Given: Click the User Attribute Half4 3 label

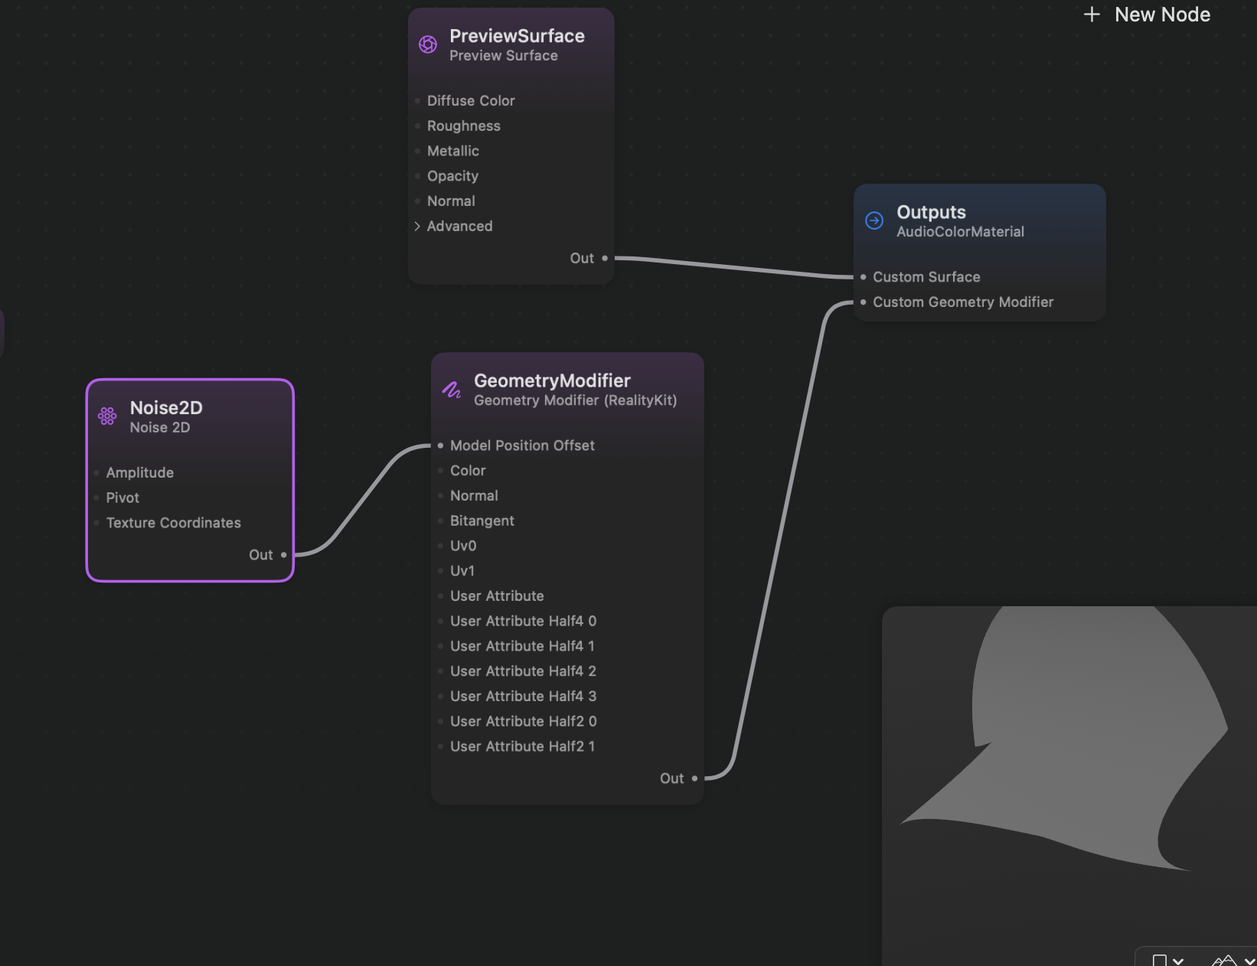Looking at the screenshot, I should [x=523, y=697].
